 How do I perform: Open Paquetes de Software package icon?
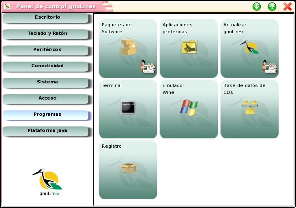129,47
